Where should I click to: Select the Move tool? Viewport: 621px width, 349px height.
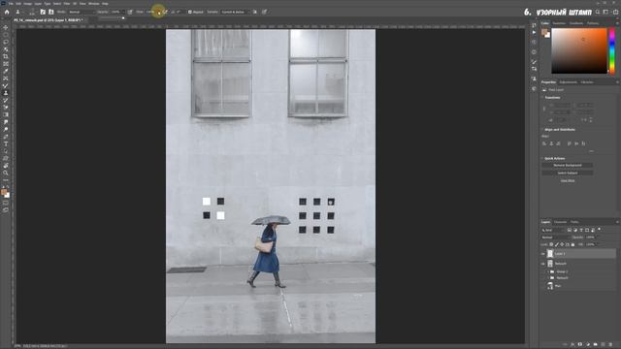pos(6,28)
